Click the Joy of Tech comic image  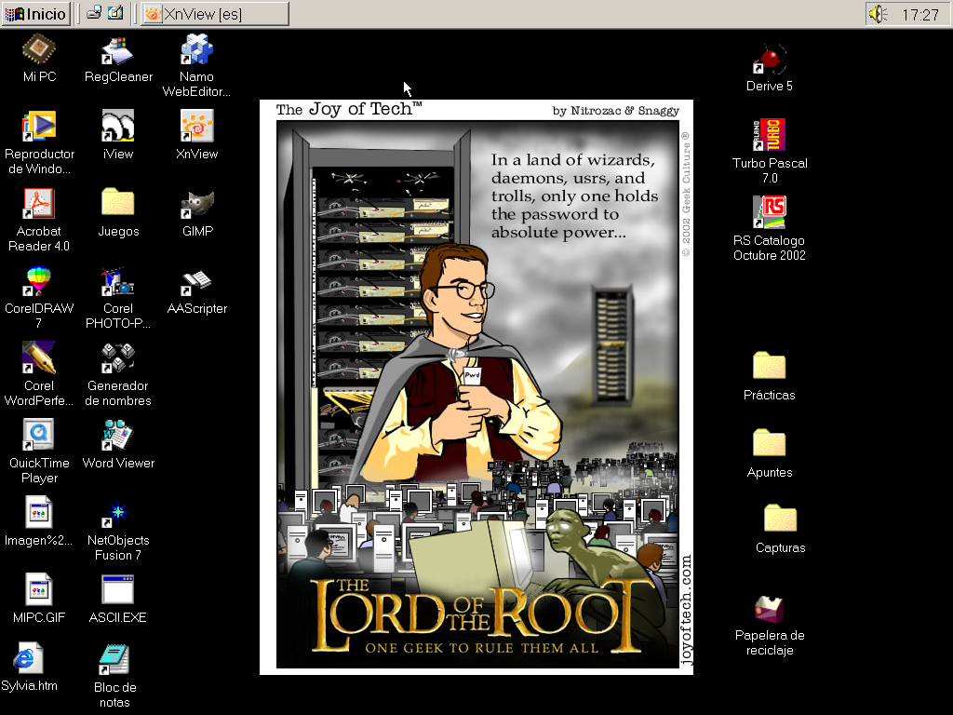(x=476, y=387)
